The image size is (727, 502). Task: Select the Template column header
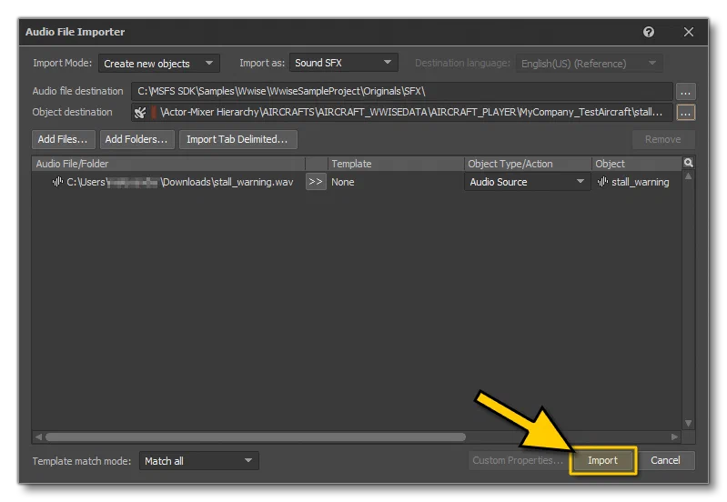[x=397, y=164]
